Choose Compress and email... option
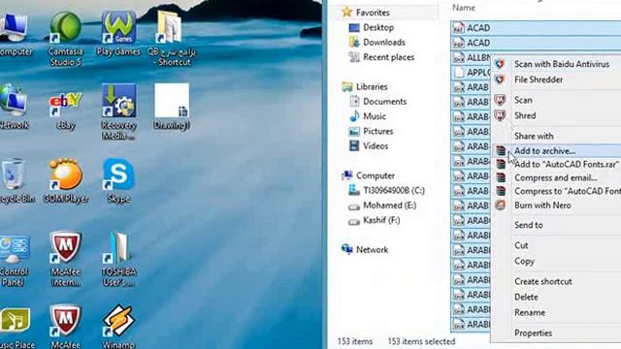 coord(556,177)
